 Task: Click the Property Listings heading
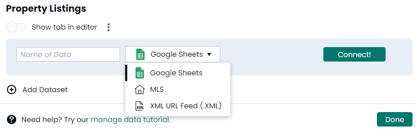point(46,9)
